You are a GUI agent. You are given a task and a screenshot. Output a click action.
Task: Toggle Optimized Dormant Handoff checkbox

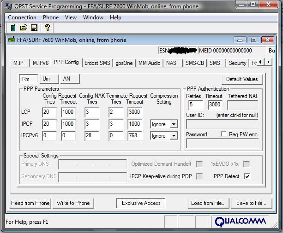click(x=199, y=164)
